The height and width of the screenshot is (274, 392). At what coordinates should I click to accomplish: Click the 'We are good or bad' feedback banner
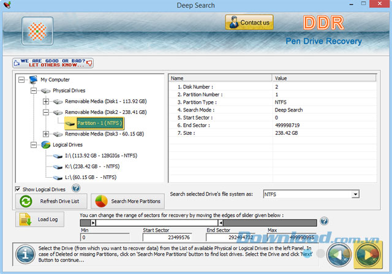[x=53, y=63]
